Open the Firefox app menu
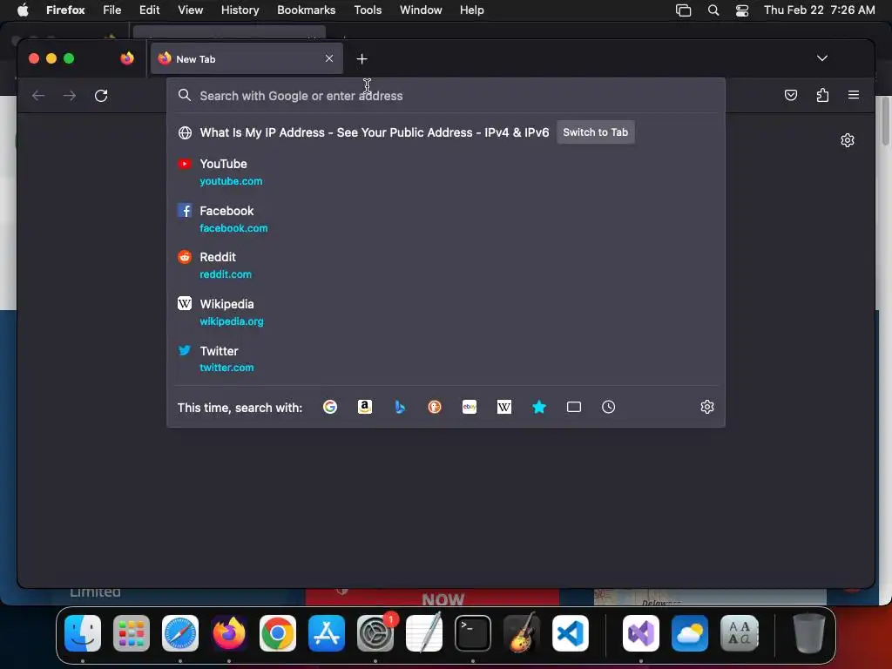Viewport: 892px width, 669px height. pos(65,10)
